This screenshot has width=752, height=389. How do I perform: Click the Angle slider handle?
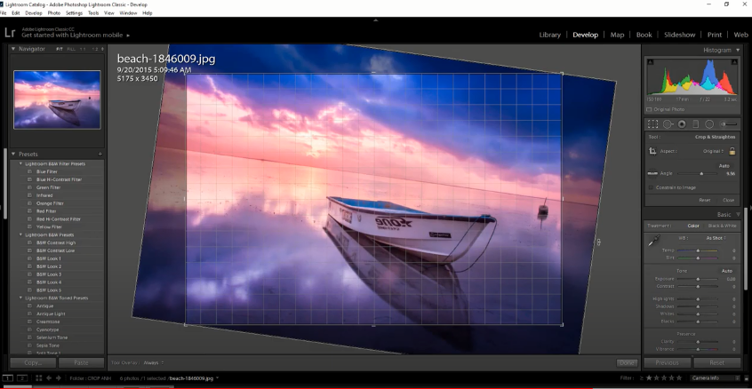coord(702,174)
